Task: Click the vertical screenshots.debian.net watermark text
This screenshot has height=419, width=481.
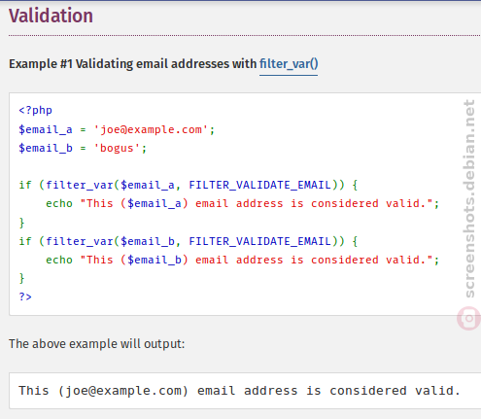Action: (469, 198)
